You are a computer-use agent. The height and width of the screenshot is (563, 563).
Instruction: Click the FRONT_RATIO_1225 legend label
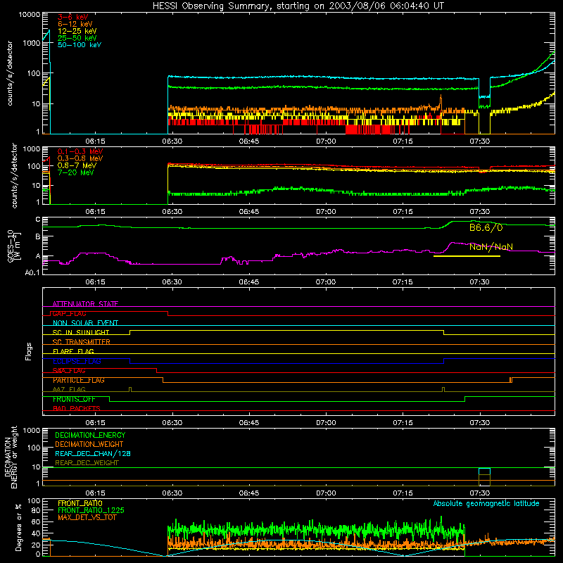[91, 510]
